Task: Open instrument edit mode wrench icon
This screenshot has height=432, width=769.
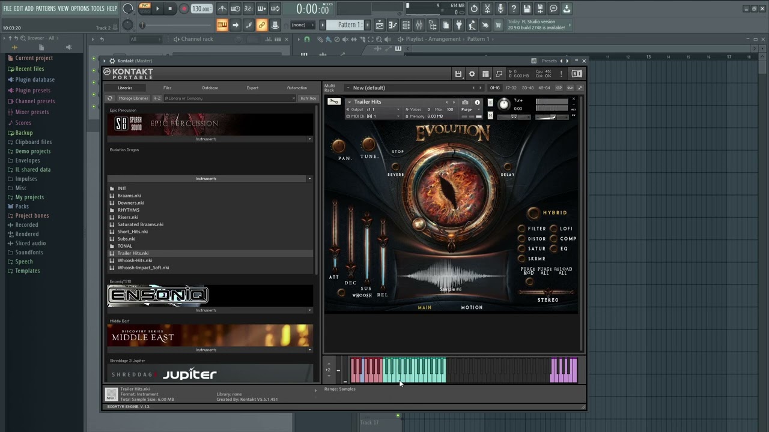Action: pos(333,101)
